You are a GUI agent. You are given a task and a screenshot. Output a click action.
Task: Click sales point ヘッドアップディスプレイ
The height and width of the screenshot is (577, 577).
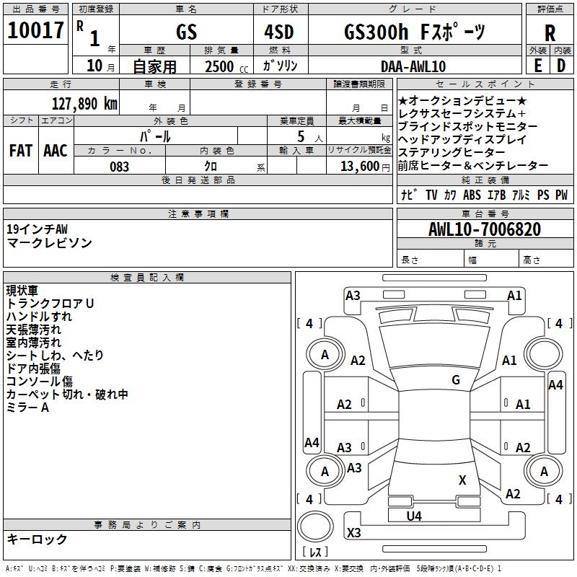tap(462, 139)
